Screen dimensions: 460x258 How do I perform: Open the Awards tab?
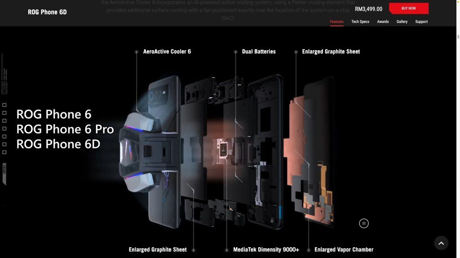click(x=383, y=21)
